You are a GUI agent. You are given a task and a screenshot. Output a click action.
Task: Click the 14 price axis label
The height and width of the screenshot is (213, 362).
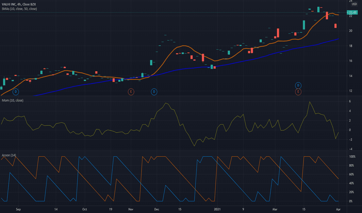tap(351, 76)
